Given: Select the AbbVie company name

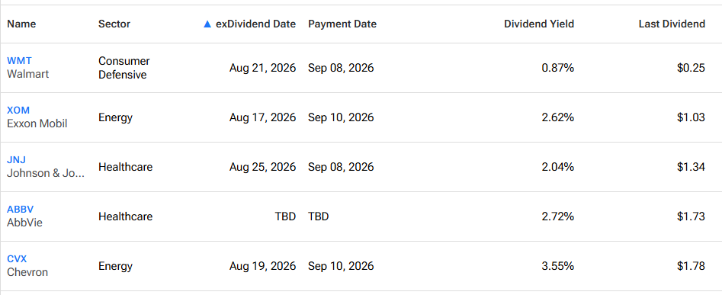Looking at the screenshot, I should coord(24,223).
